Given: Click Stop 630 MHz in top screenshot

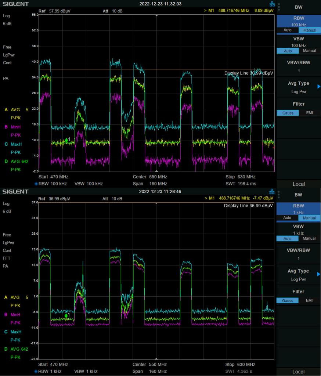Looking at the screenshot, I should 241,177.
